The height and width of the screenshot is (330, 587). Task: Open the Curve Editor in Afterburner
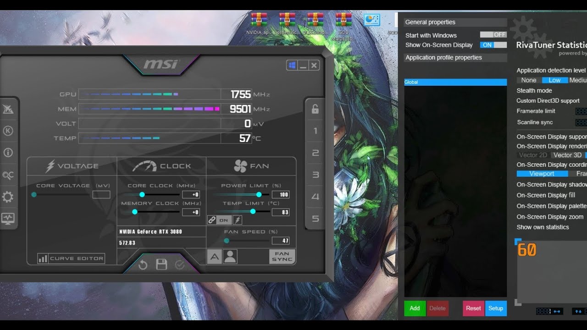click(71, 258)
